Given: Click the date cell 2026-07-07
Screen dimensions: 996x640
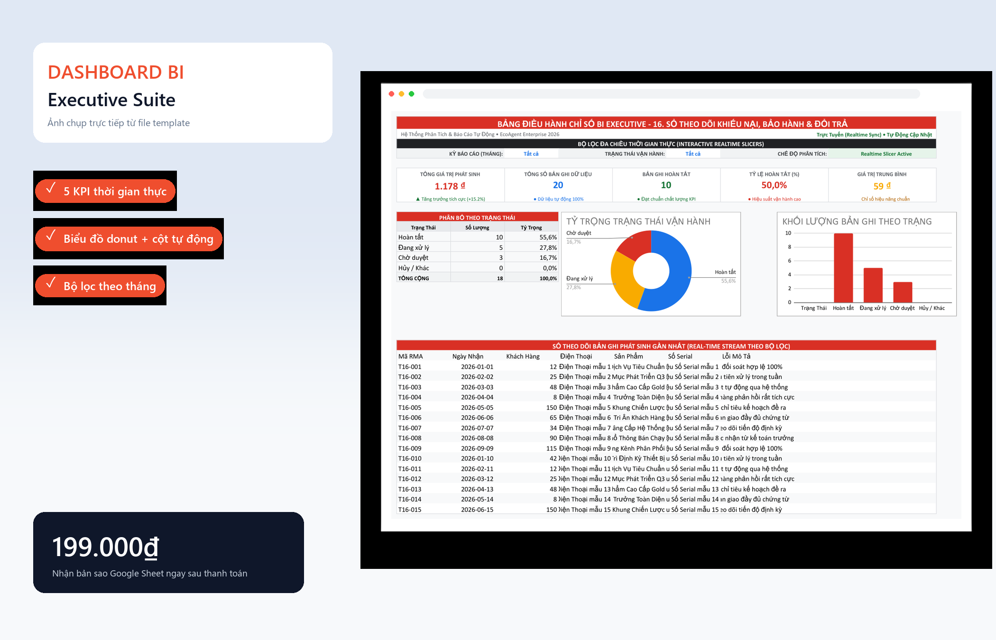Looking at the screenshot, I should [x=477, y=428].
